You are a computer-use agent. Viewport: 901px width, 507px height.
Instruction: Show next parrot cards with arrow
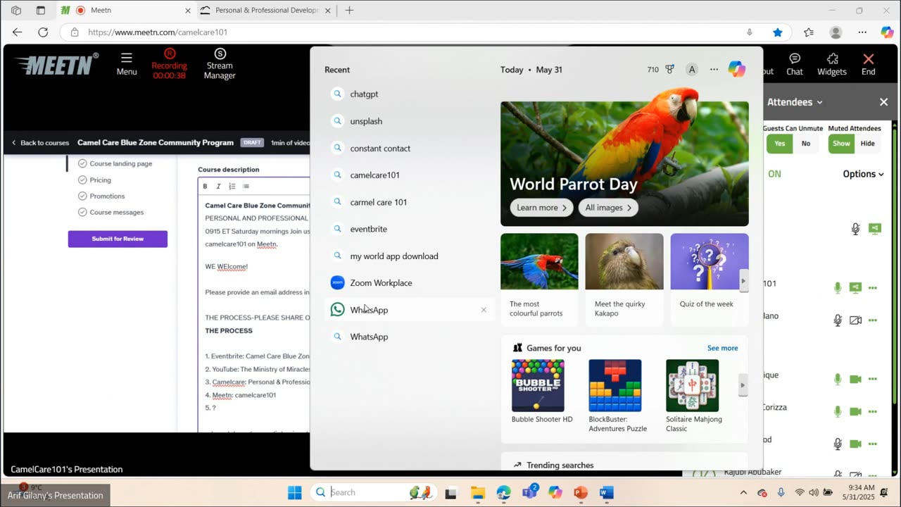pos(743,281)
